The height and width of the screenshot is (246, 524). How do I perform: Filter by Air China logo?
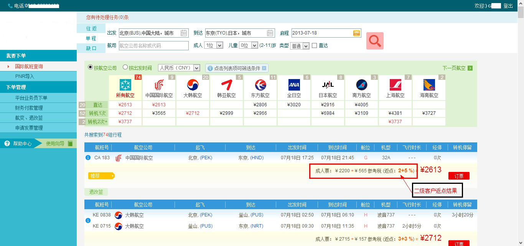[159, 85]
